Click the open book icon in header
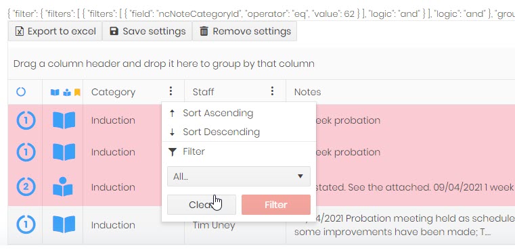Screen dimensions: 515x250 tap(55, 92)
